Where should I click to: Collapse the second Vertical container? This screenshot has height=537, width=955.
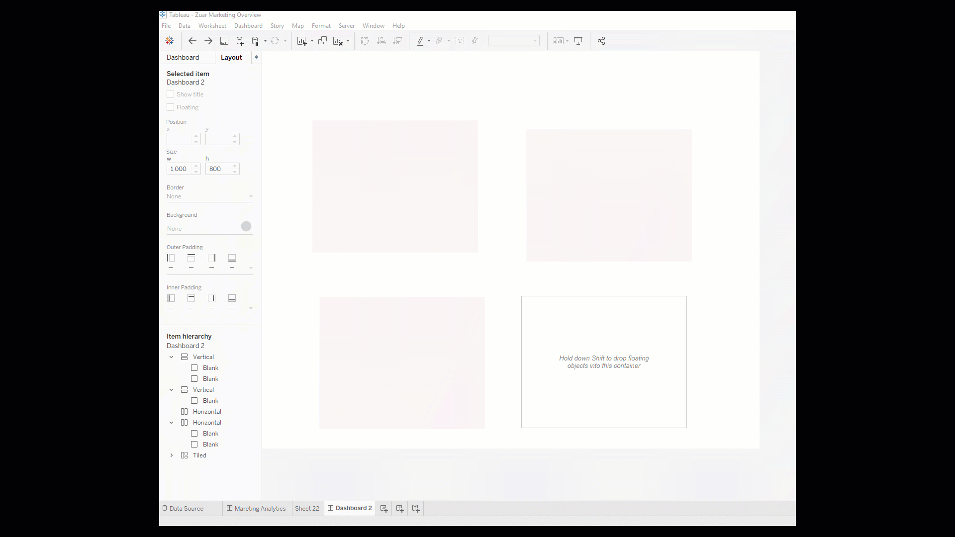click(172, 390)
